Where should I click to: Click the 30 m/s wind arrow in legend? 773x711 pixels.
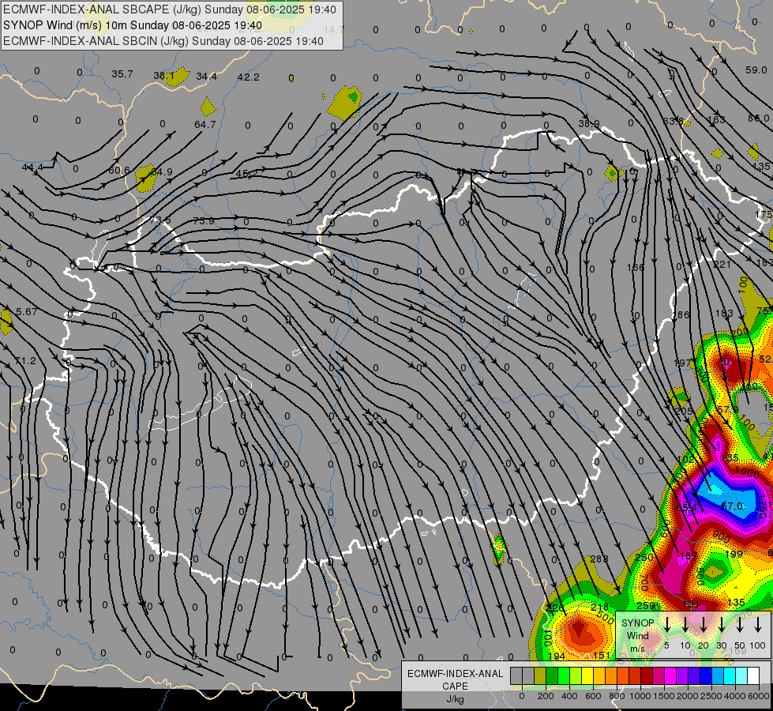(722, 624)
